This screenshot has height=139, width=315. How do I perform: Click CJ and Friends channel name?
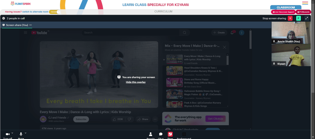(57, 118)
